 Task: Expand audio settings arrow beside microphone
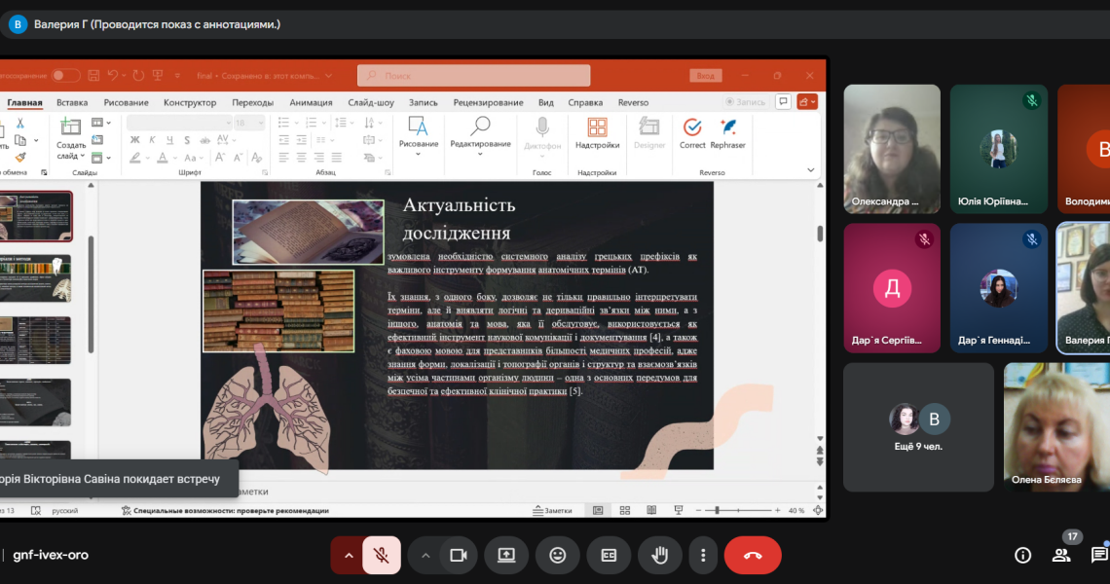[348, 555]
